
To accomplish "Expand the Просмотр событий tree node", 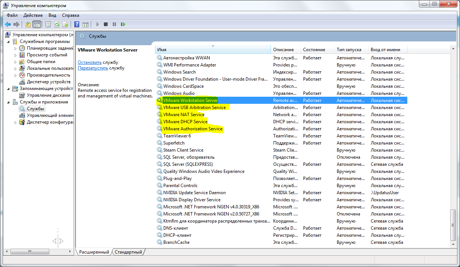I will [x=16, y=55].
